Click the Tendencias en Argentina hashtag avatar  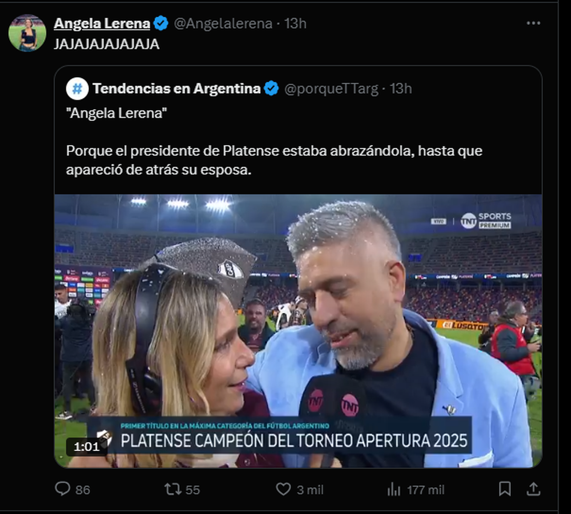tap(77, 89)
